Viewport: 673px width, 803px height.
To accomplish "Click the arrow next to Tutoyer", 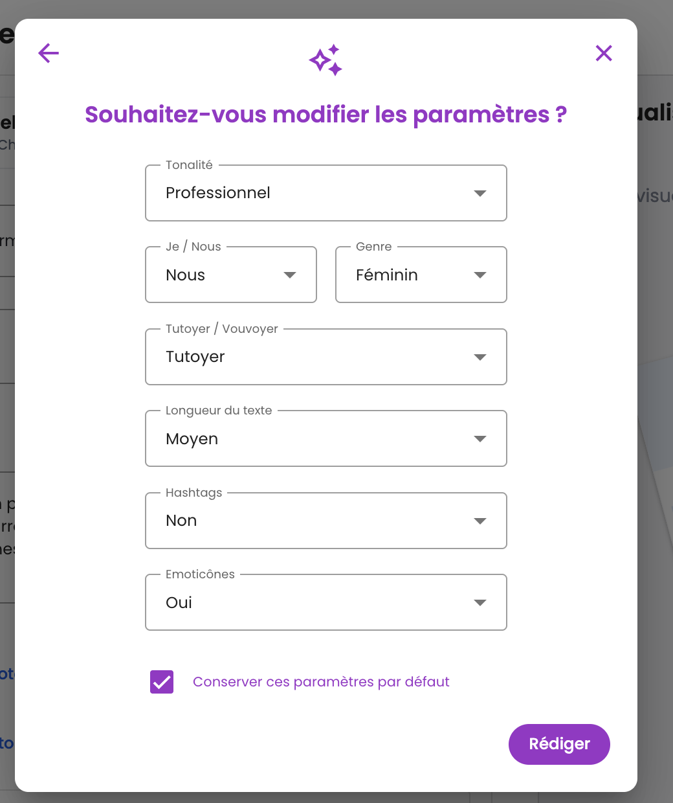I will coord(480,357).
